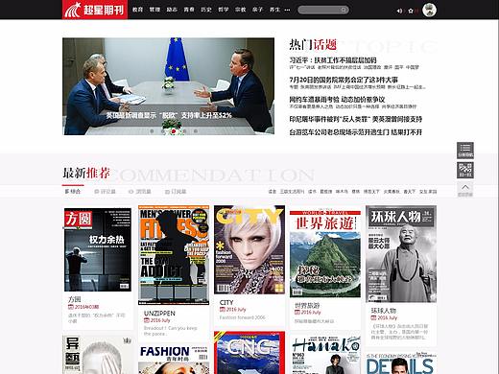Click the calendar icon under 方圆
499x374 pixels.
(x=71, y=307)
